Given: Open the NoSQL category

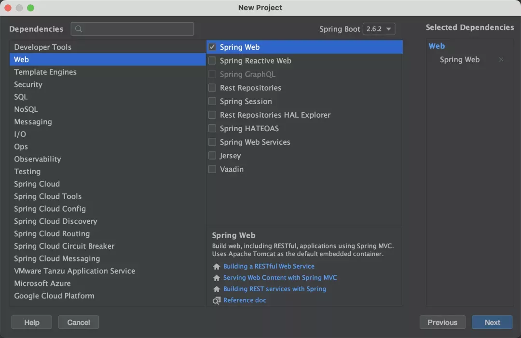Looking at the screenshot, I should pos(108,109).
